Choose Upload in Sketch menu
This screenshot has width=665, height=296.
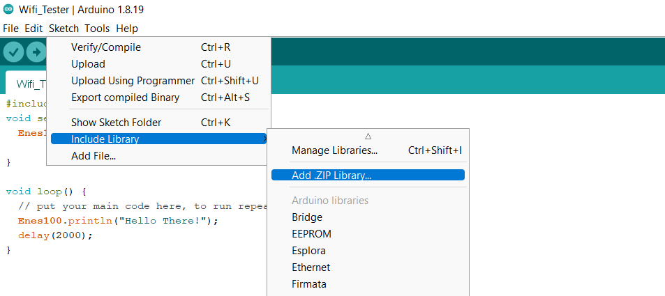pos(158,64)
